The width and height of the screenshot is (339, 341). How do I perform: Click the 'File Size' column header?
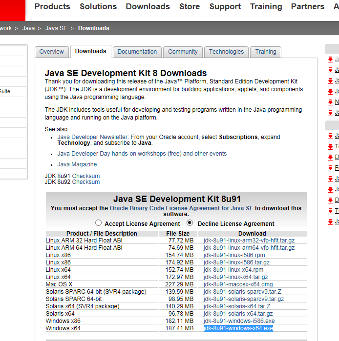(178, 234)
